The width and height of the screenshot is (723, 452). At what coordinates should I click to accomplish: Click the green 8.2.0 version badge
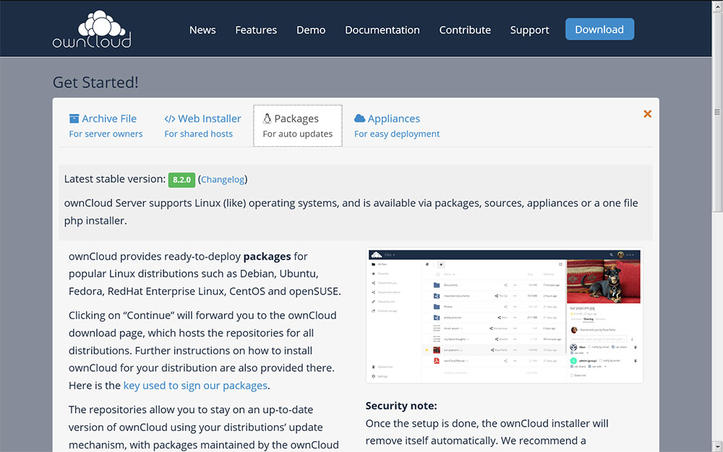click(181, 180)
